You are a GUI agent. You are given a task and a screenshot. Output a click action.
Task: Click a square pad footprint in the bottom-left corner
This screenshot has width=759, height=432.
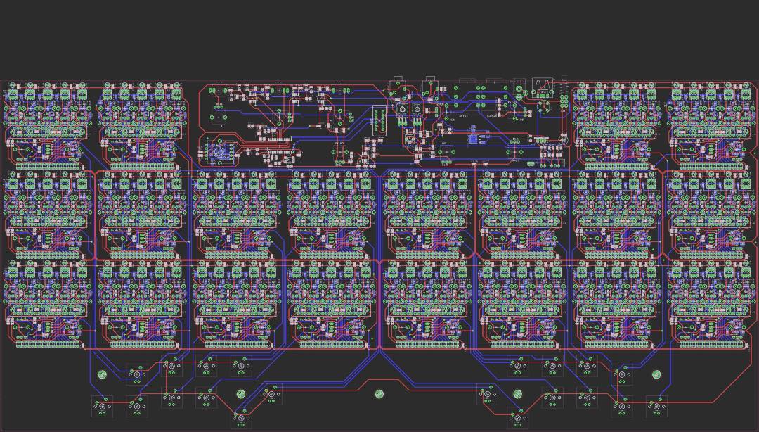[x=102, y=407]
